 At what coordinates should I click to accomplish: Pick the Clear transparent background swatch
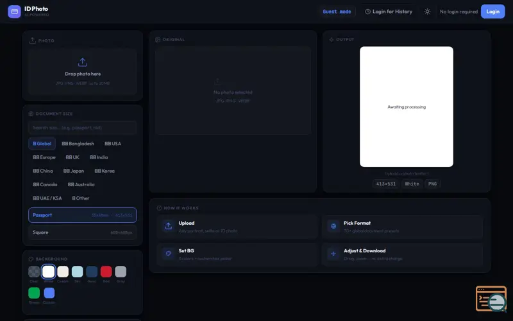tap(34, 272)
